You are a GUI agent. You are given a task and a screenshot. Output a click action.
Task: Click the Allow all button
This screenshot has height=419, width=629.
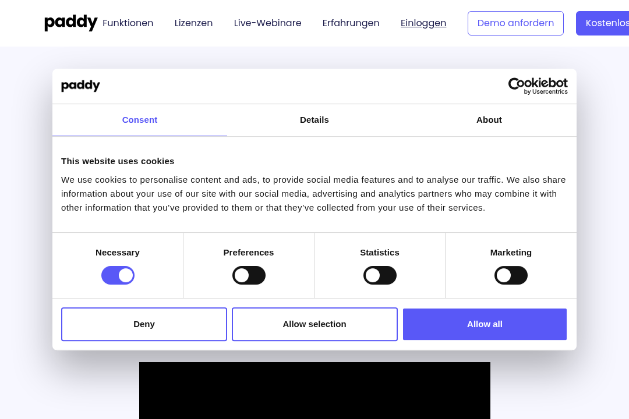pyautogui.click(x=485, y=324)
